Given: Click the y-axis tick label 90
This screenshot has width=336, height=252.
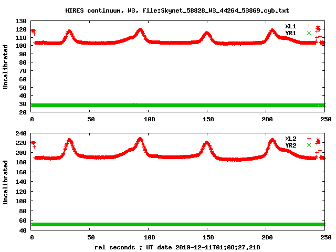Looking at the screenshot, I should click(23, 54).
